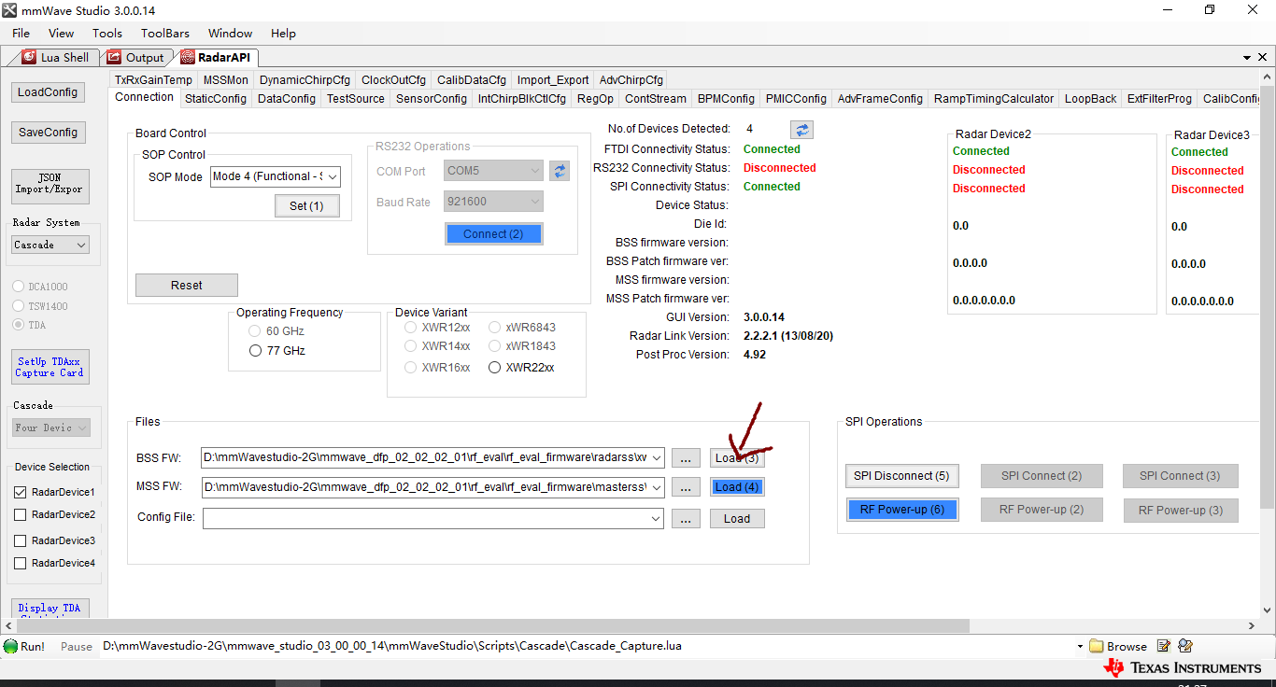The width and height of the screenshot is (1276, 687).
Task: Switch to the DataConfig tab
Action: 287,98
